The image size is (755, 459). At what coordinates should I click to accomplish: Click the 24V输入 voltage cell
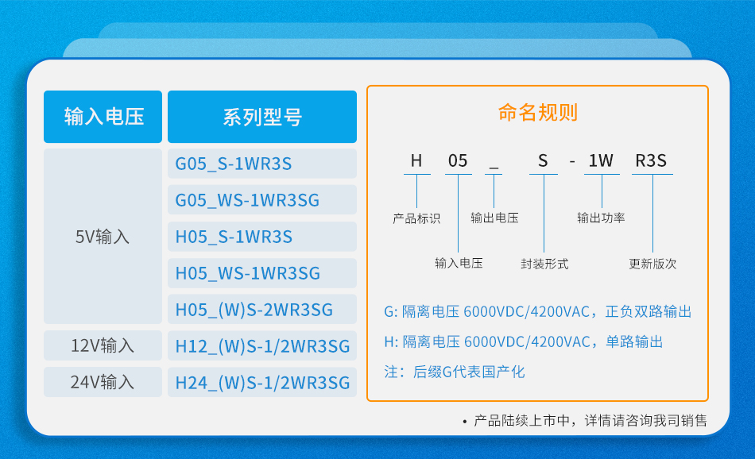click(103, 382)
